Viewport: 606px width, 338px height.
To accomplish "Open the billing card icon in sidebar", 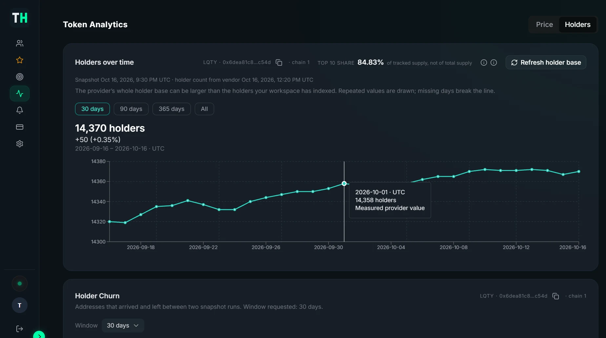I will click(20, 127).
